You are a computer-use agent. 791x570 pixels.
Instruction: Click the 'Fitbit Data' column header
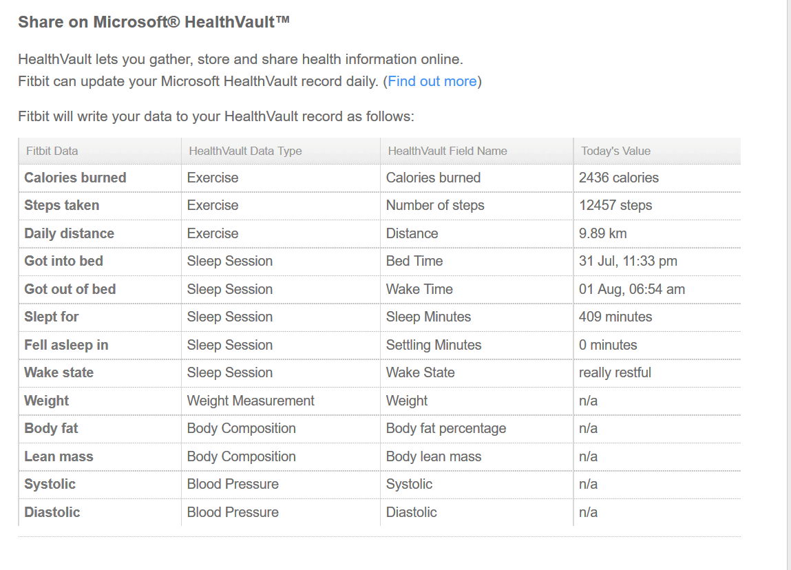[52, 151]
